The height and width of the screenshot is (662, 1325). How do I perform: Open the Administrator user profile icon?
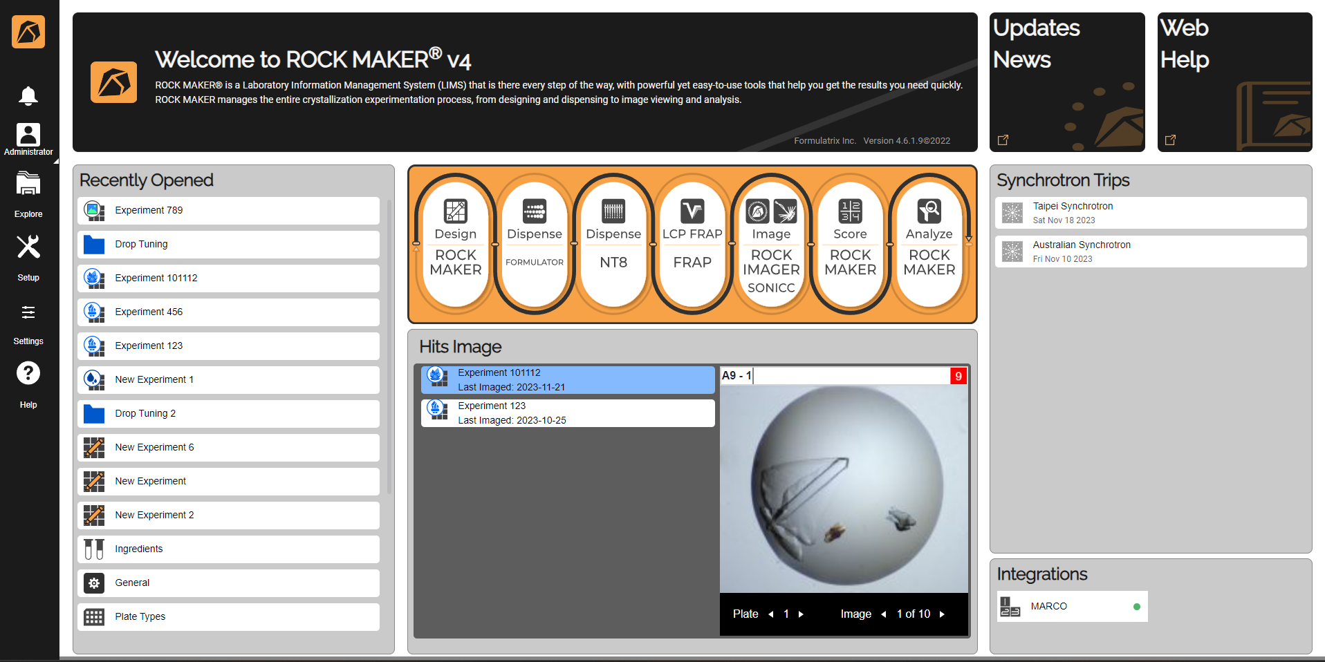(x=28, y=135)
